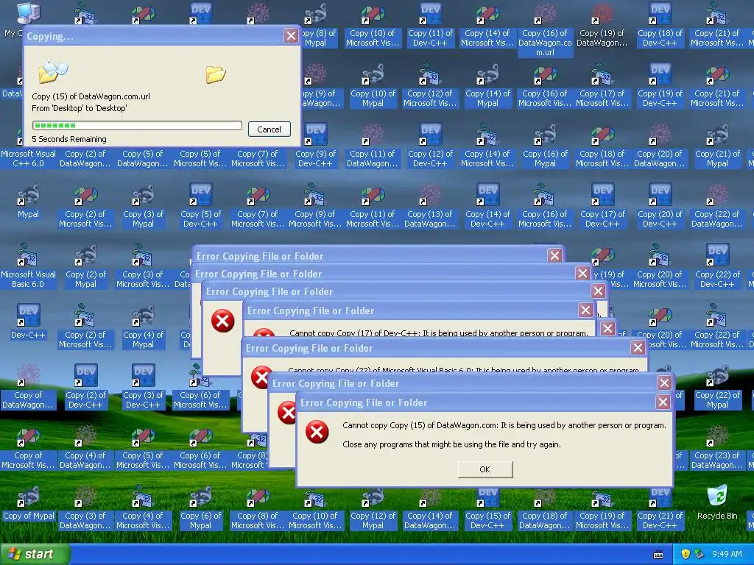Close the error dialog about Copy (17) of Dev-C++

pos(585,310)
